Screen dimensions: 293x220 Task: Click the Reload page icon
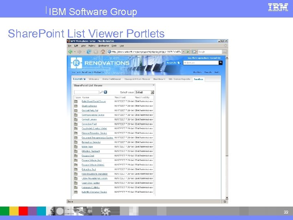coord(89,52)
